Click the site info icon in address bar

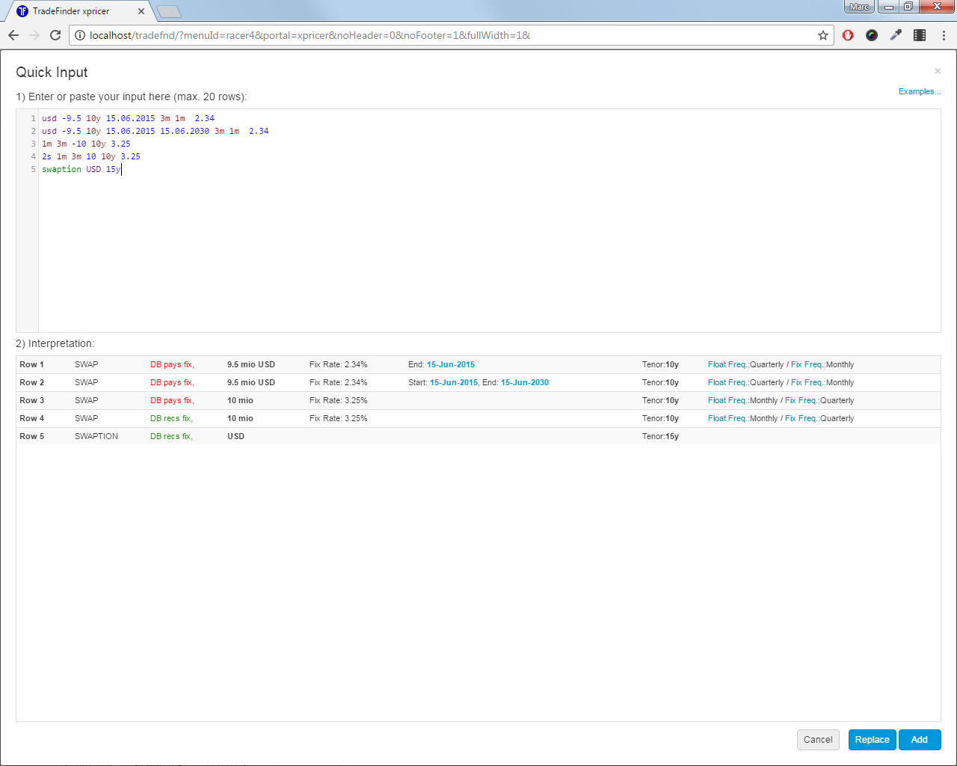click(80, 35)
